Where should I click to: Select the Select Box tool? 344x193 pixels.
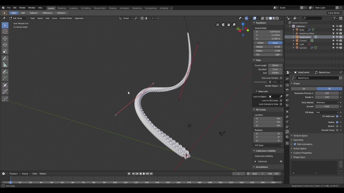pyautogui.click(x=5, y=25)
